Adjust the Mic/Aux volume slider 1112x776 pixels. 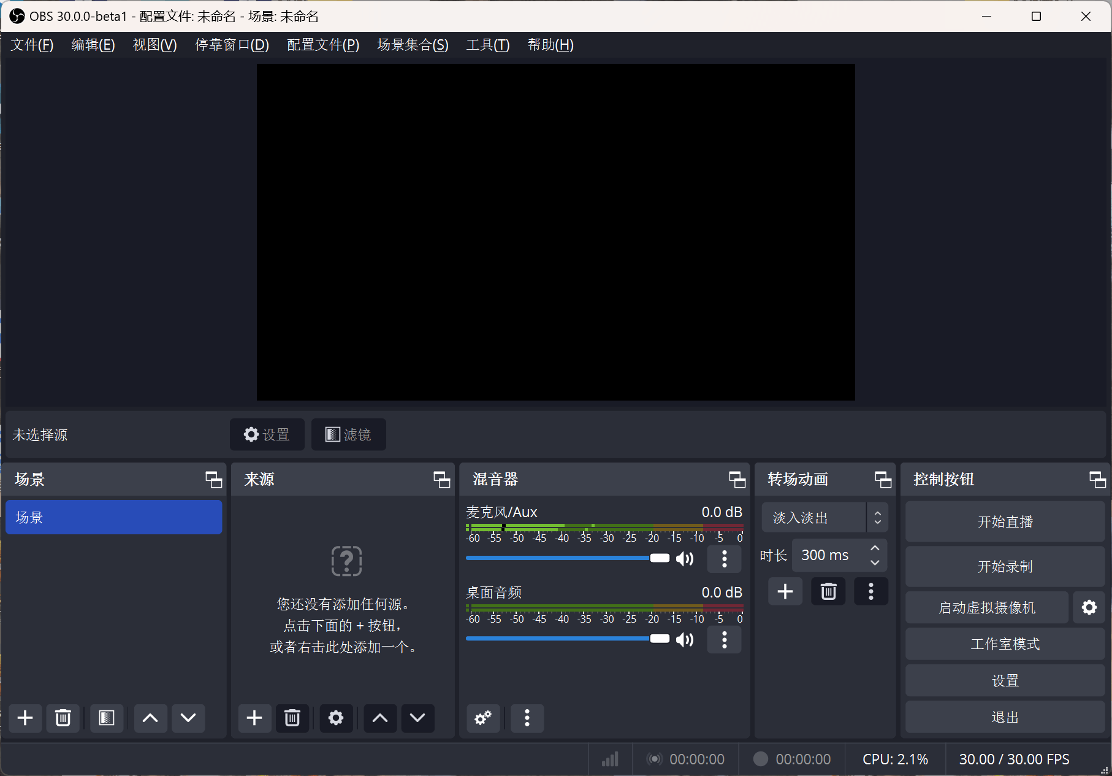pyautogui.click(x=567, y=558)
